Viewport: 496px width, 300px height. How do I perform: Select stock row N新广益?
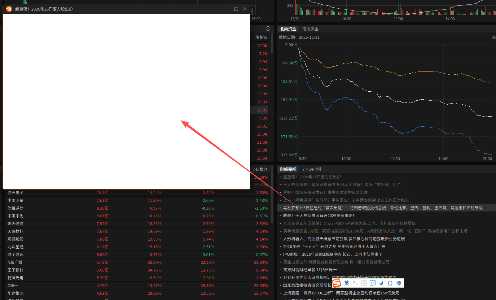(138, 262)
